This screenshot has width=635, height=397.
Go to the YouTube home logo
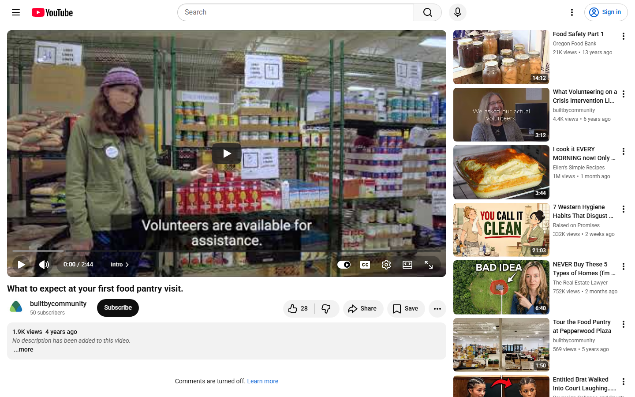tap(52, 12)
